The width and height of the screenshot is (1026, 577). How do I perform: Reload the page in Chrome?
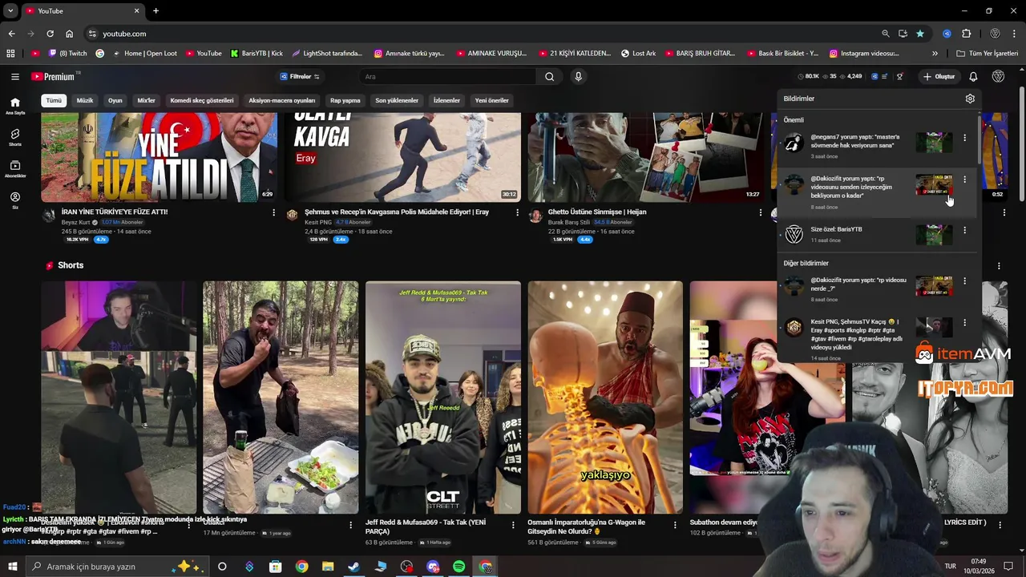tap(50, 34)
